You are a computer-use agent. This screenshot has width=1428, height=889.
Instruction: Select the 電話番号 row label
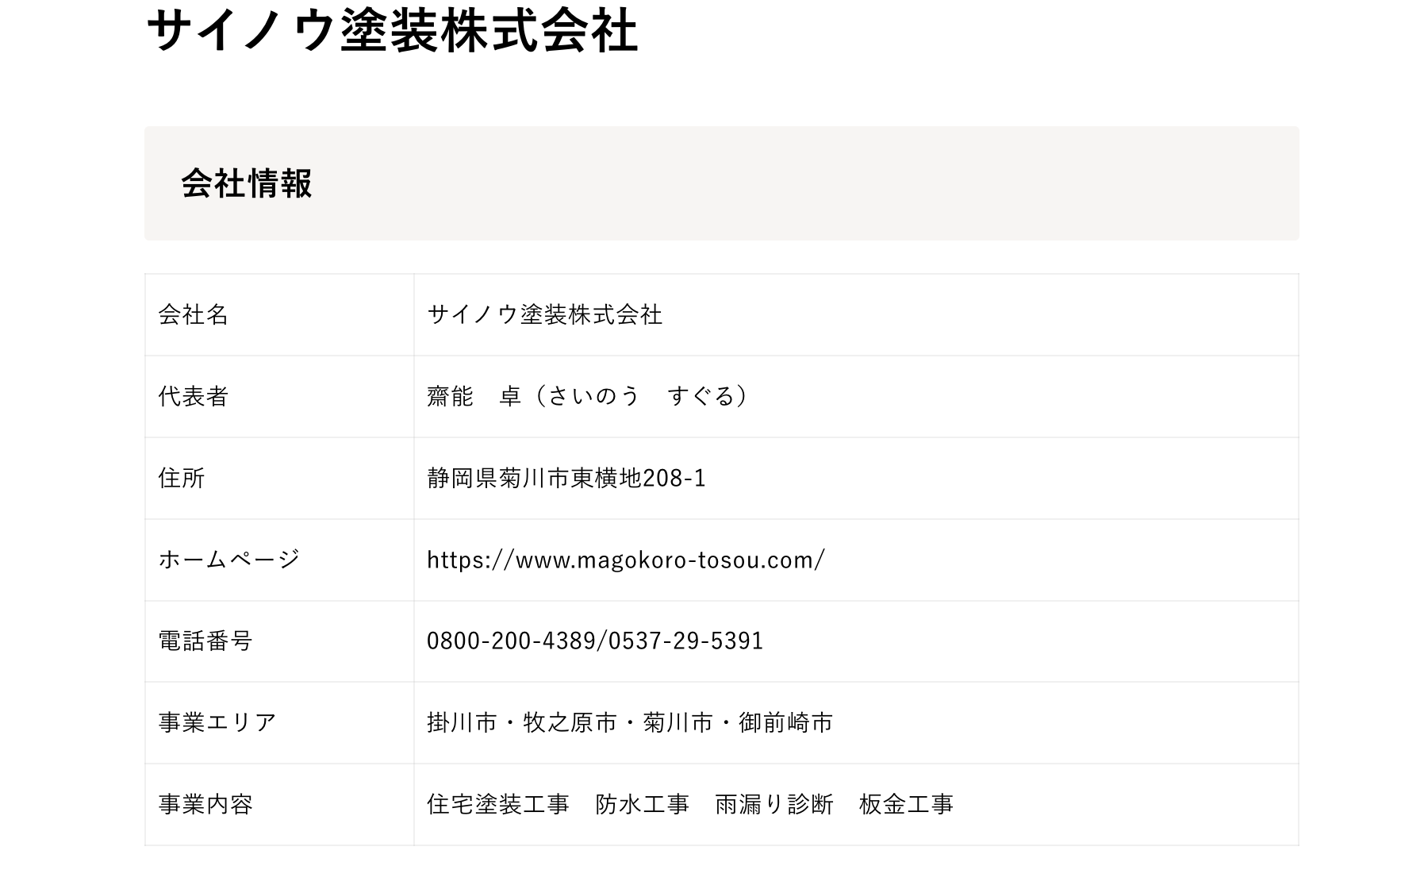click(205, 641)
